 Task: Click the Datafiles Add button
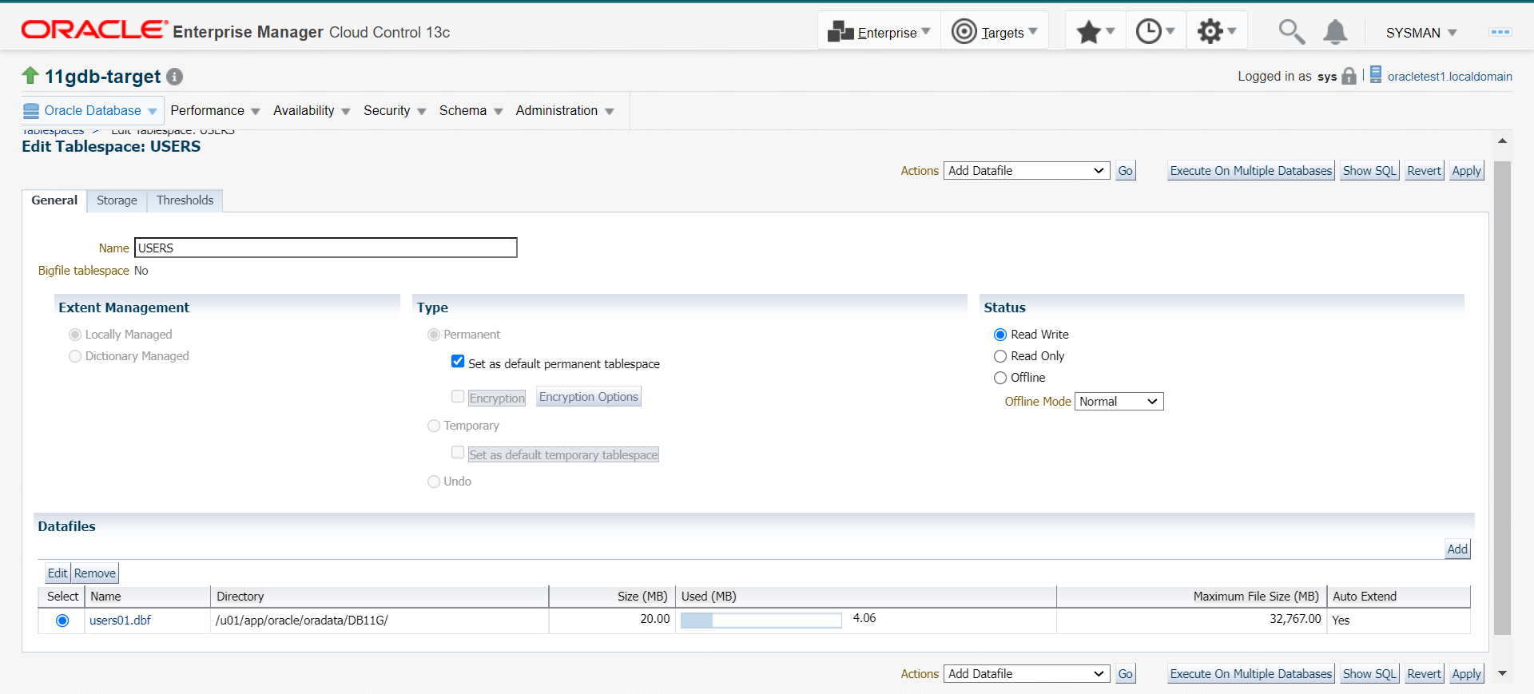click(1457, 549)
